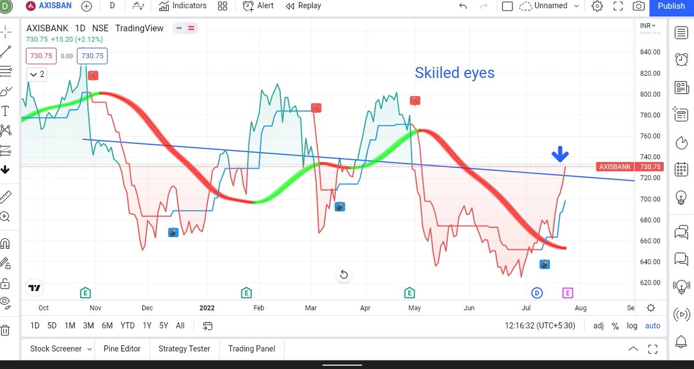This screenshot has height=369, width=694.
Task: Open the news panel
Action: [x=681, y=87]
